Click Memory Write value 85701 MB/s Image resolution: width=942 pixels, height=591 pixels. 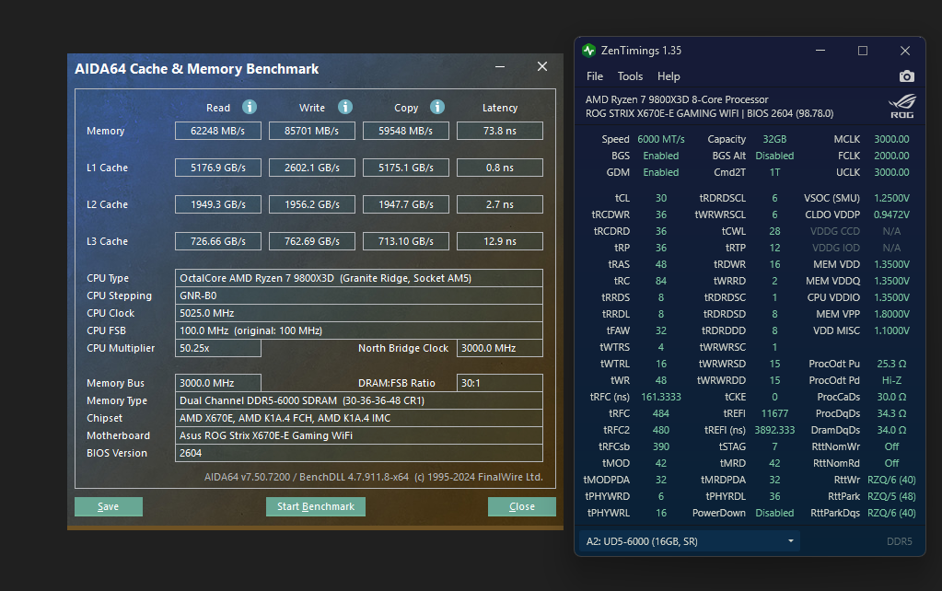coord(312,131)
